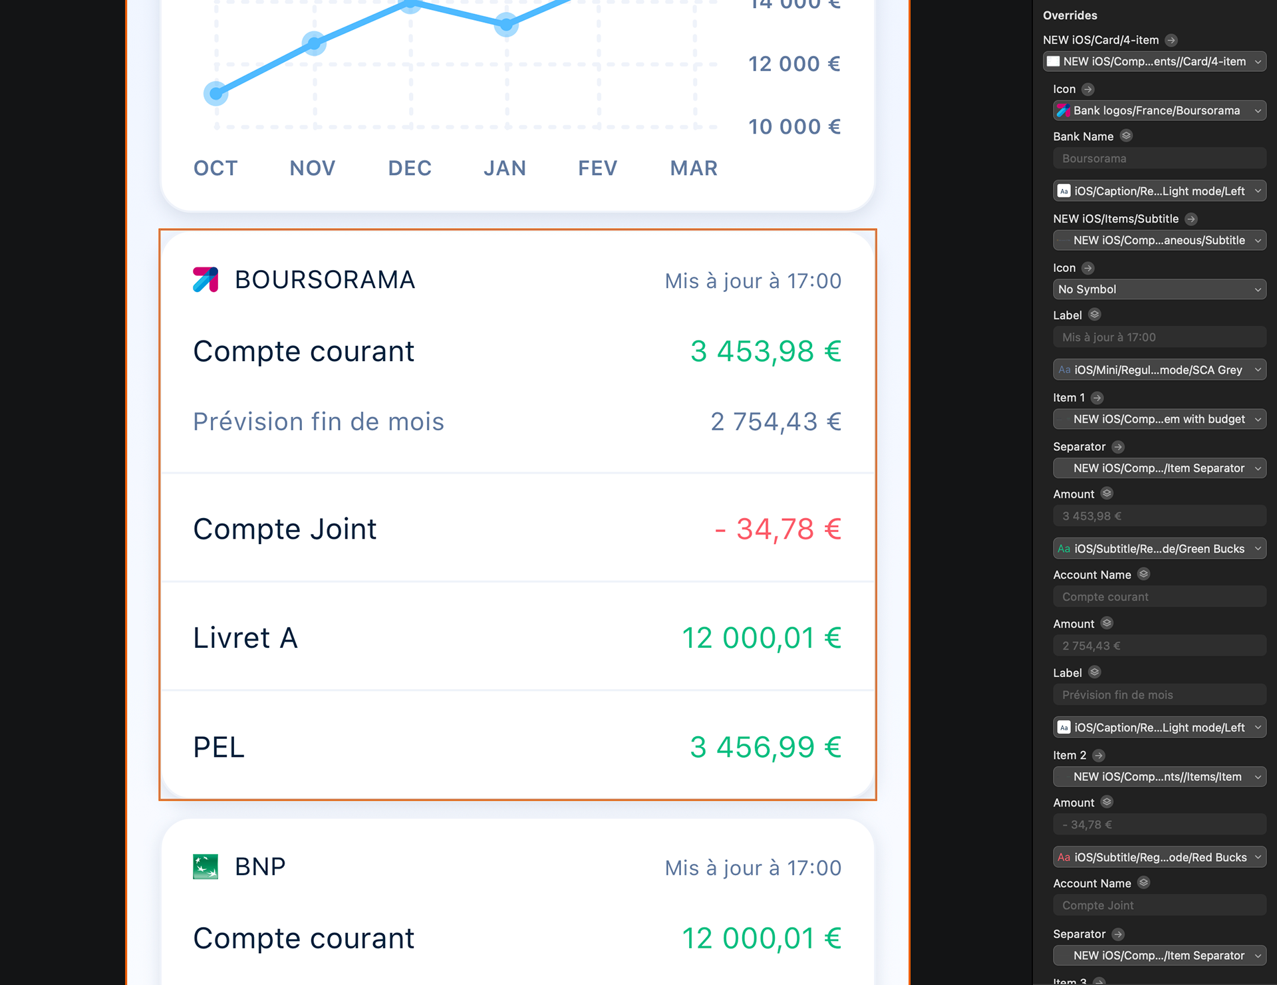Click the arrow icon next to Icon above Bank logos

tap(1088, 89)
